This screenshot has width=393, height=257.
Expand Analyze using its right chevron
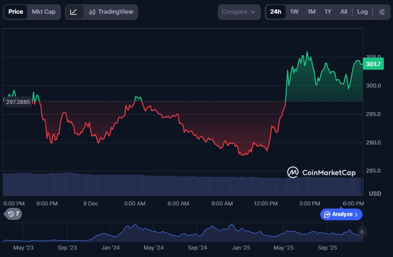pos(356,214)
